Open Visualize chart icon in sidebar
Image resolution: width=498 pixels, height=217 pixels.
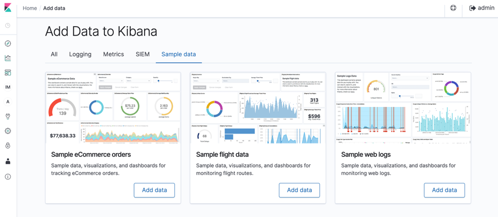[8, 58]
